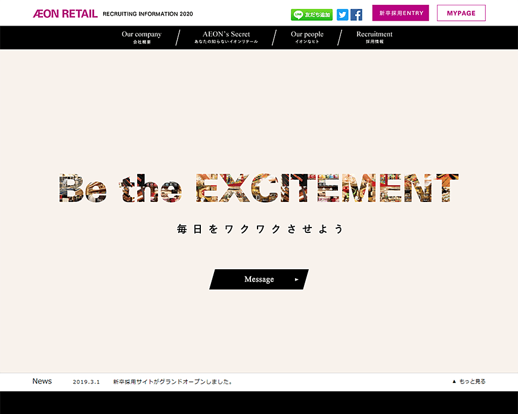Viewport: 518px width, 414px height.
Task: Click the Message button
Action: 259,279
